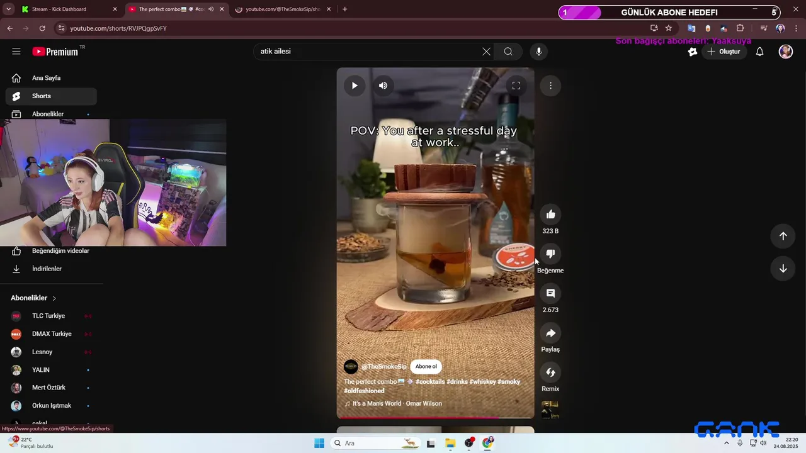Open Windows Start menu
Viewport: 806px width, 453px height.
point(319,443)
